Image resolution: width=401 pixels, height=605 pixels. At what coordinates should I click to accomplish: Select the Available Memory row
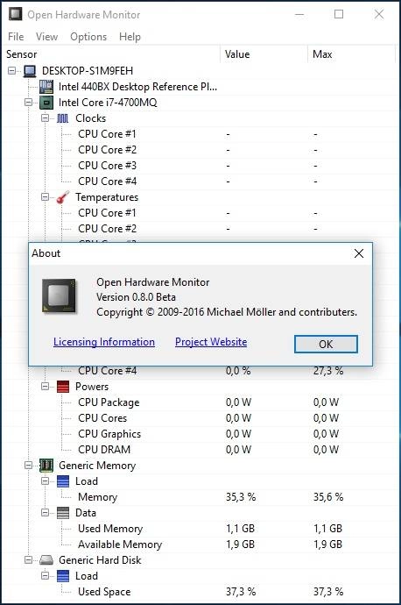(200, 544)
